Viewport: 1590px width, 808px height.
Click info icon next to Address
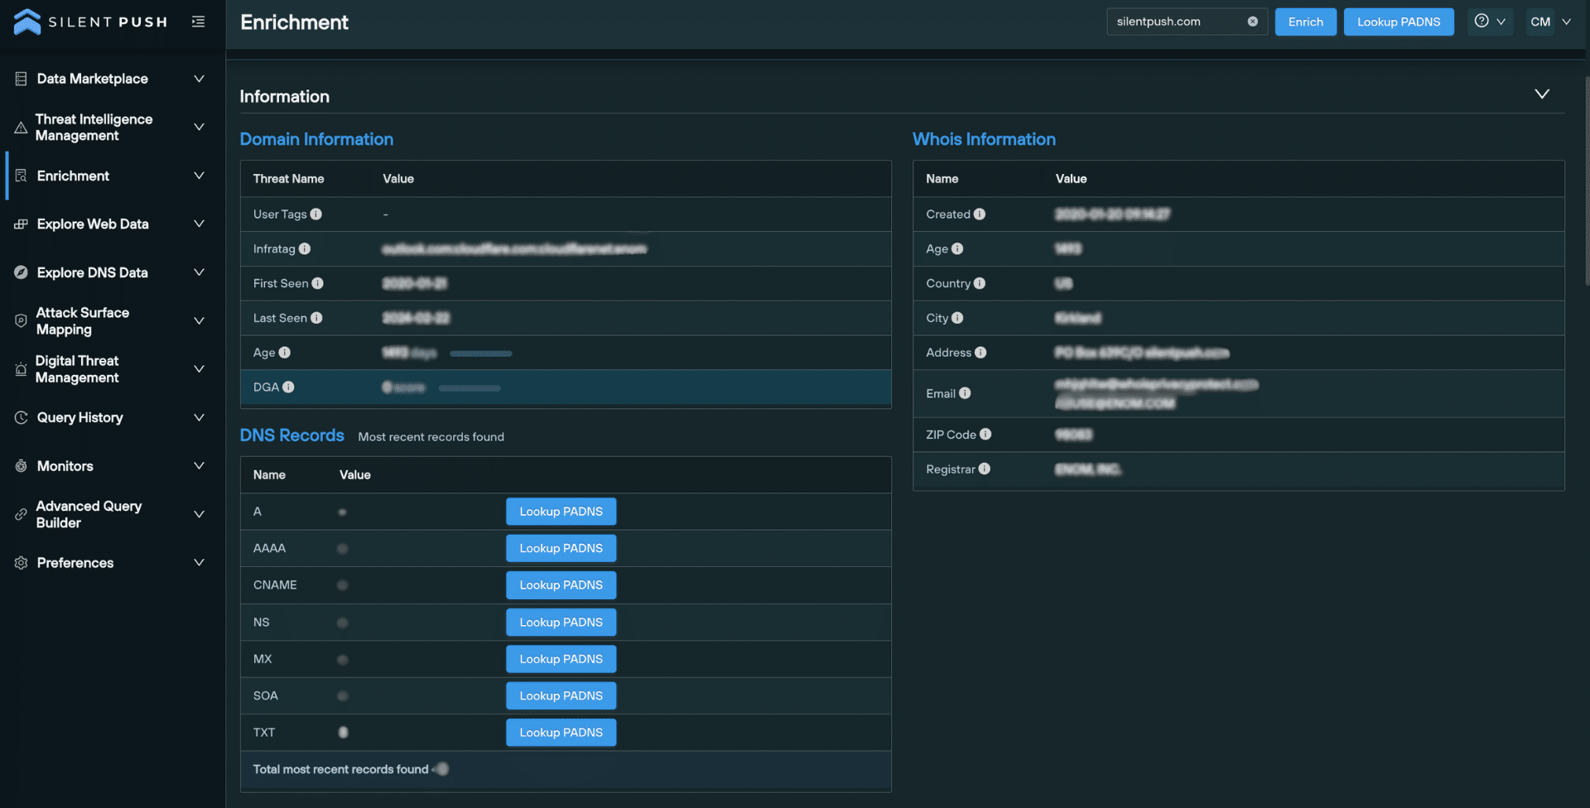(x=980, y=353)
